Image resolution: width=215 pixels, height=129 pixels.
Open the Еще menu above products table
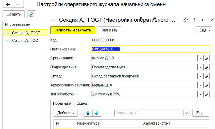coord(201,113)
